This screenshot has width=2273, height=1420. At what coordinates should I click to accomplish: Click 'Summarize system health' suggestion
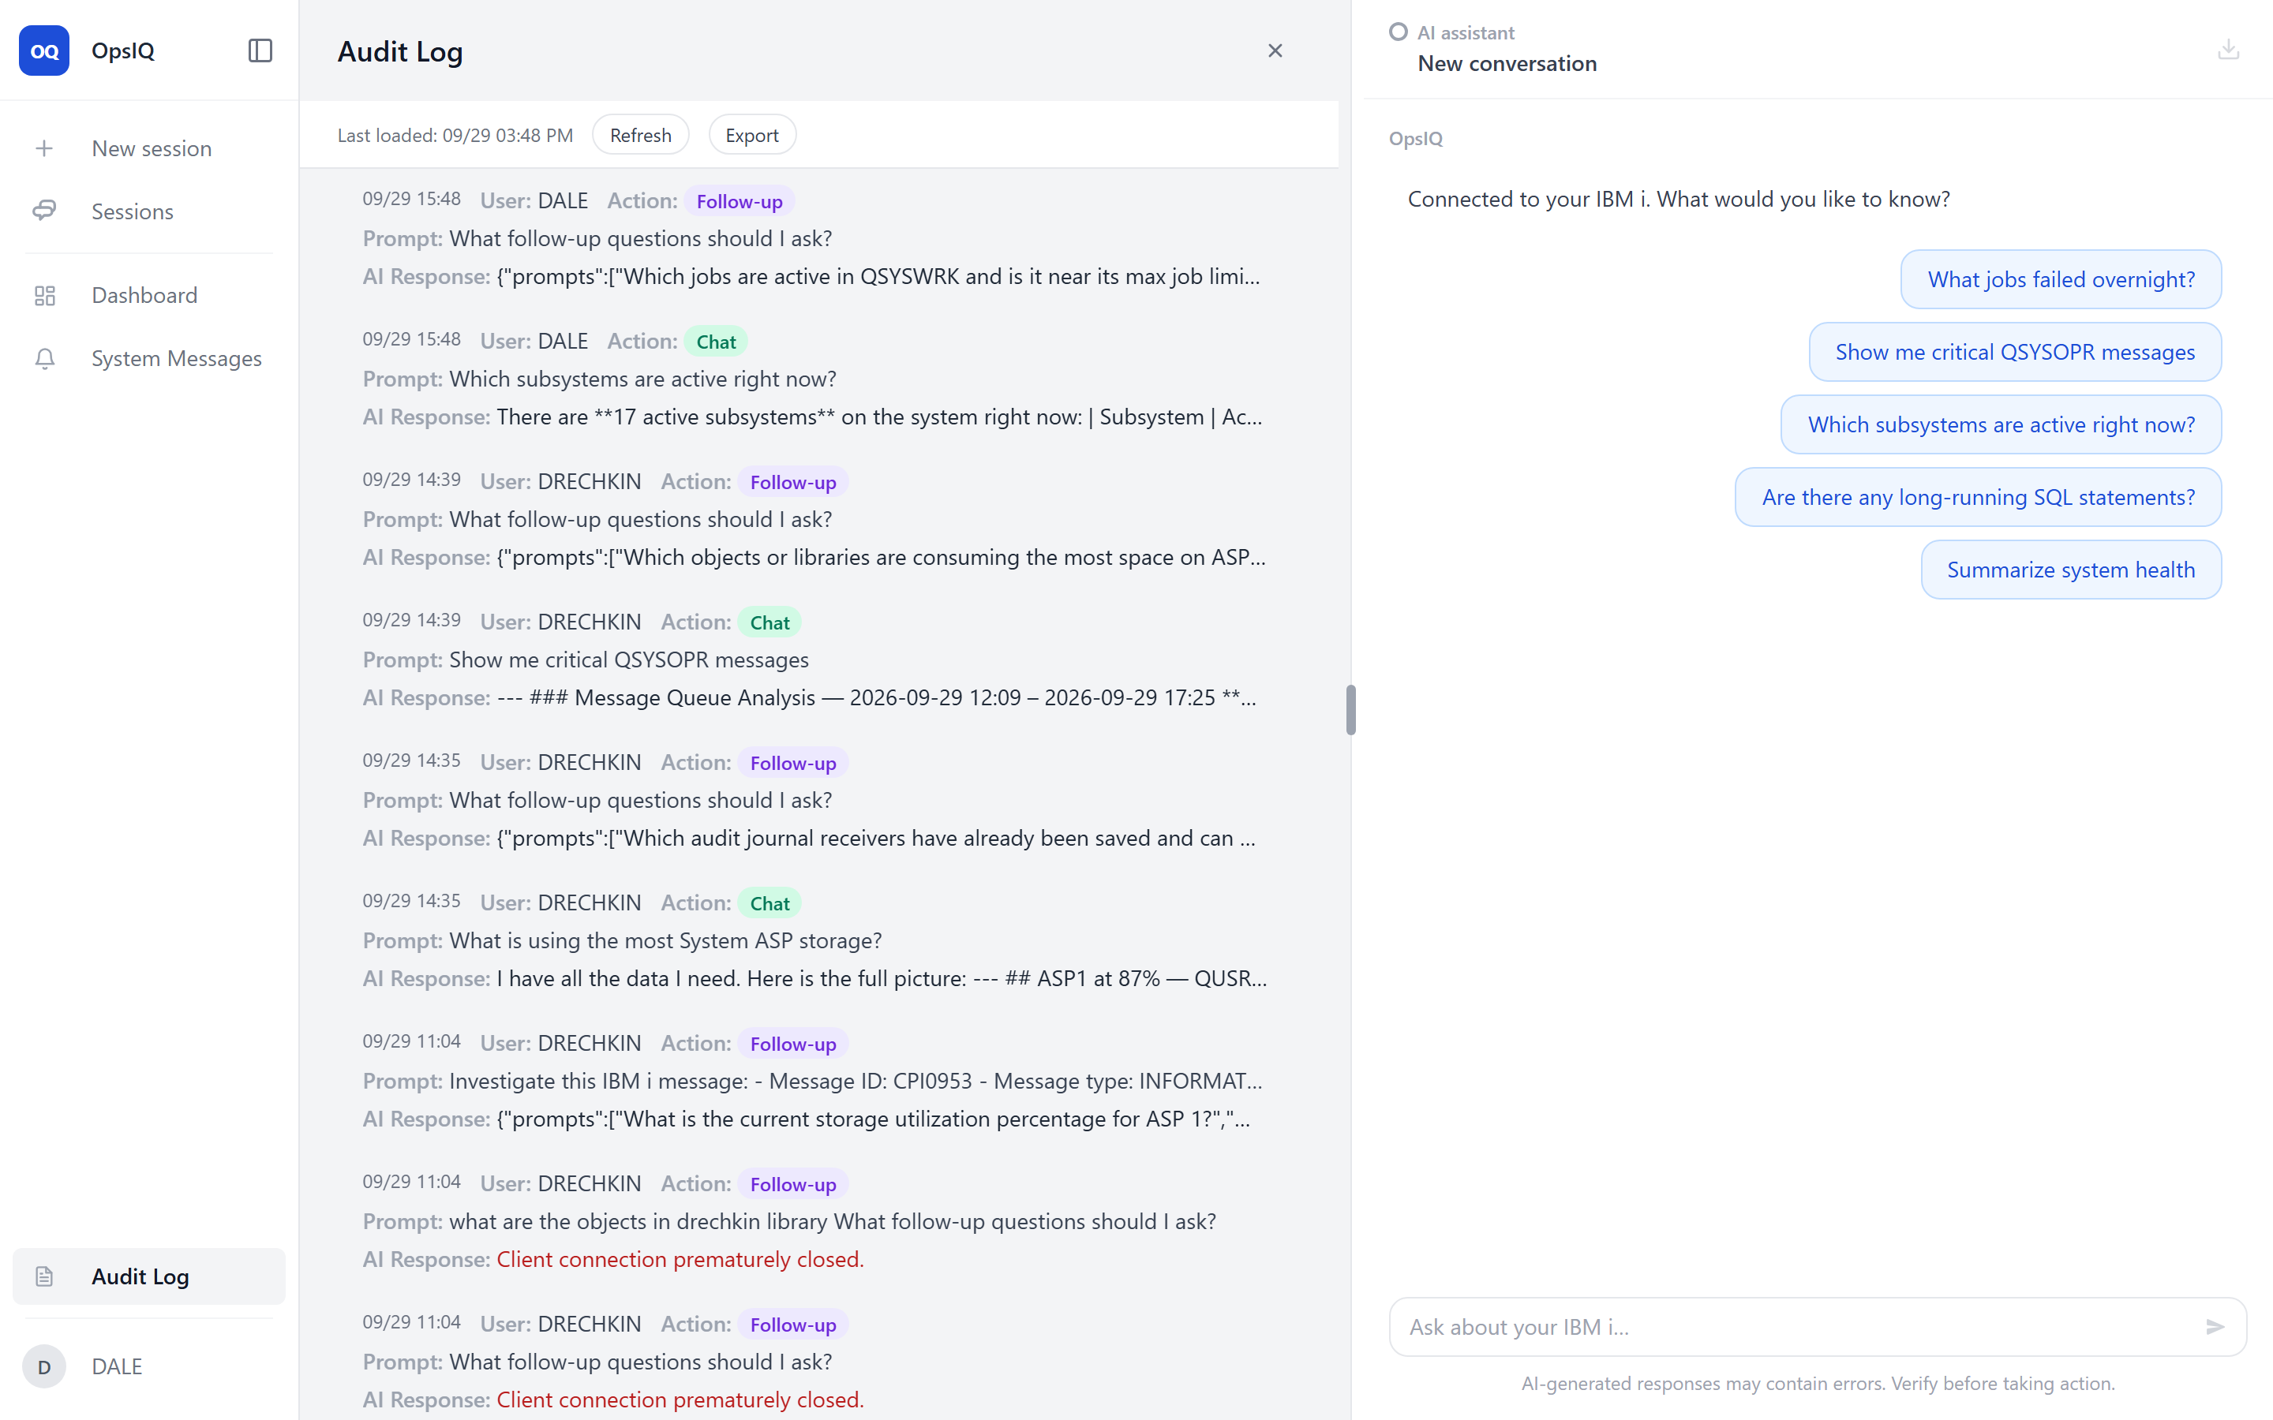2070,570
